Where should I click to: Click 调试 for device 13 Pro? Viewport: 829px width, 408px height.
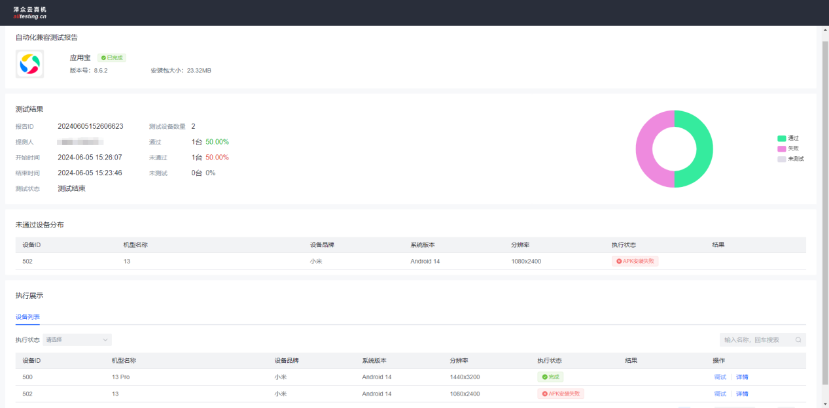720,377
